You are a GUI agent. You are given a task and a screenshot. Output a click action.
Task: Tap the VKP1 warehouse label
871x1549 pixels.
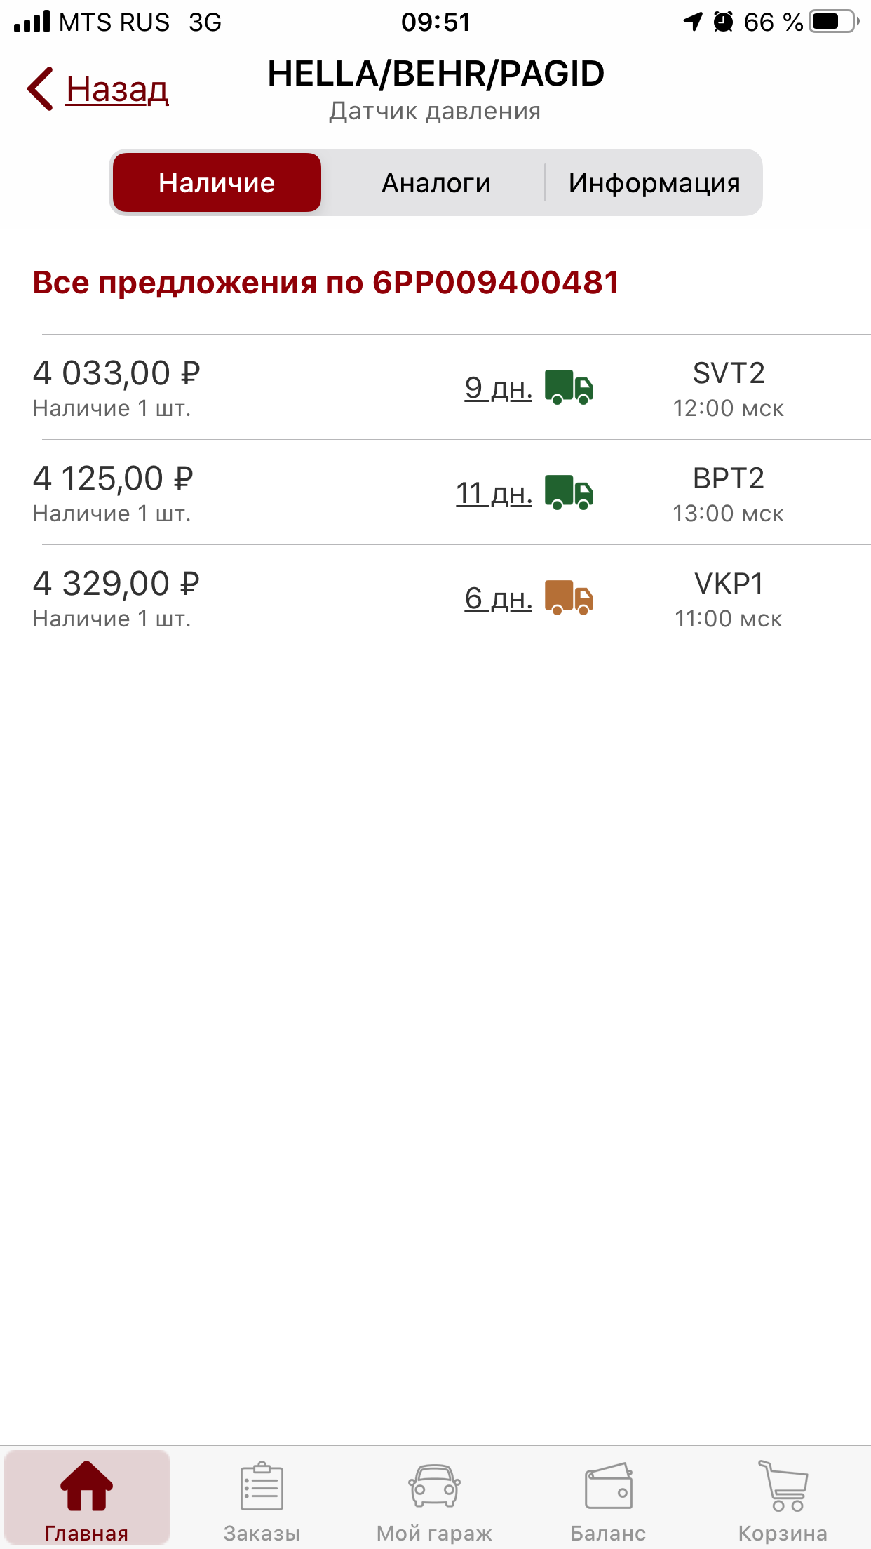(729, 584)
